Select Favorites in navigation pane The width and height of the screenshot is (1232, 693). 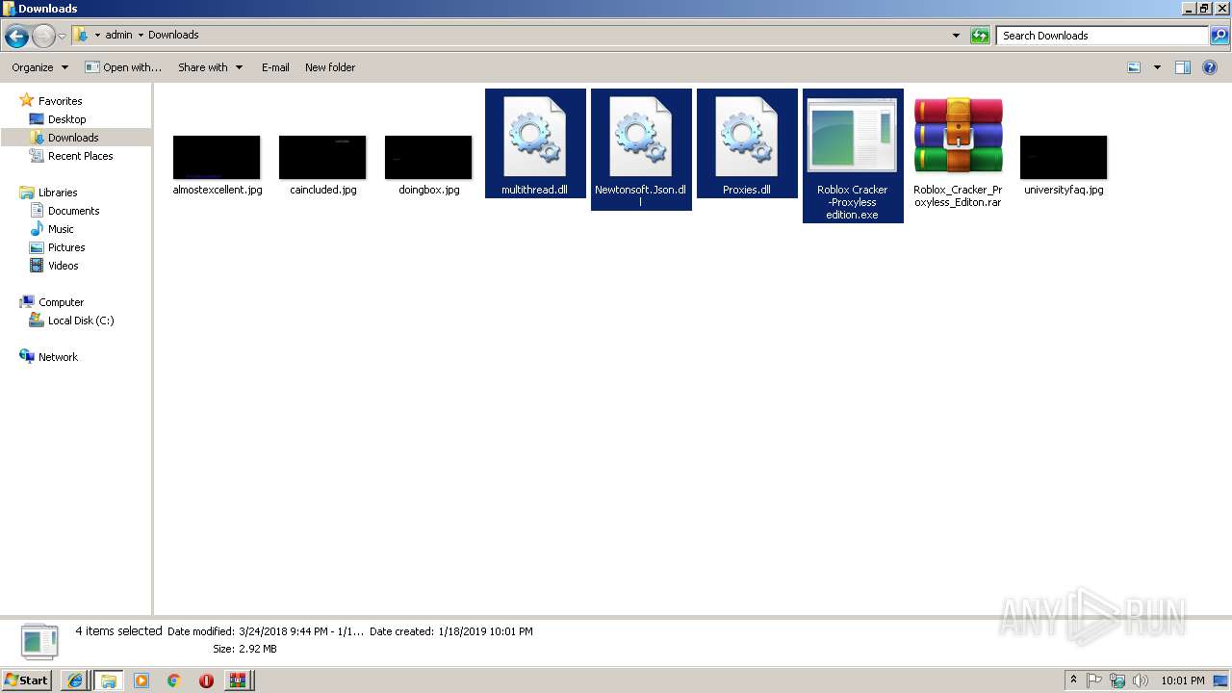(60, 101)
